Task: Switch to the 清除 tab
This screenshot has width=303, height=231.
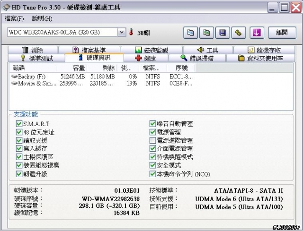Action: coord(33,50)
